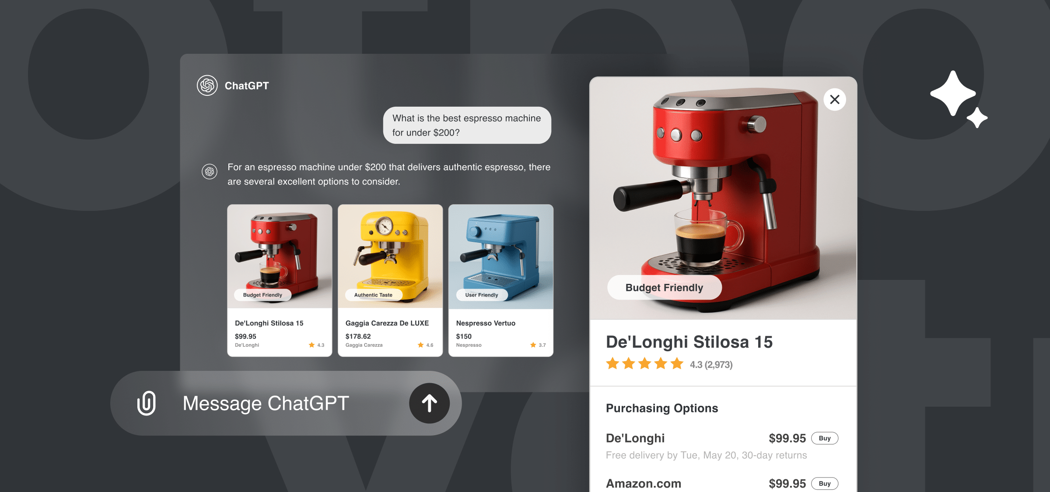Click the Message ChatGPT input field

286,403
